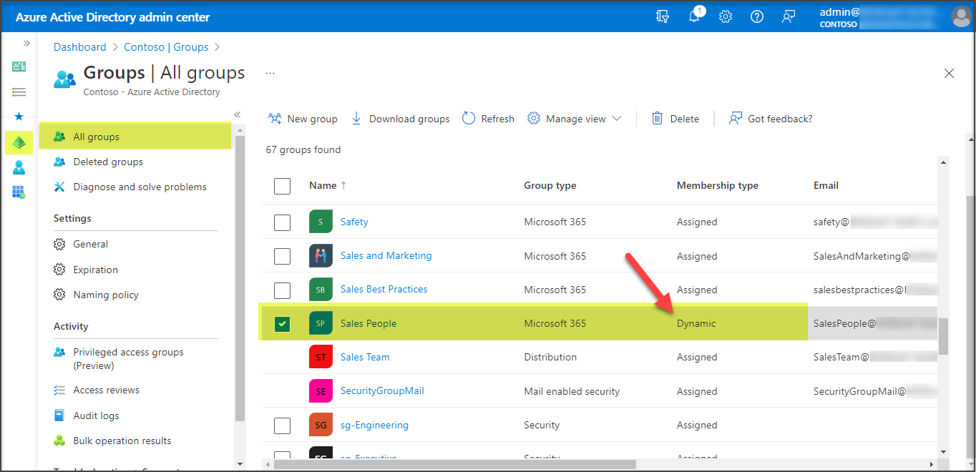Click the feedback icon in top bar
The width and height of the screenshot is (976, 472).
(x=789, y=16)
